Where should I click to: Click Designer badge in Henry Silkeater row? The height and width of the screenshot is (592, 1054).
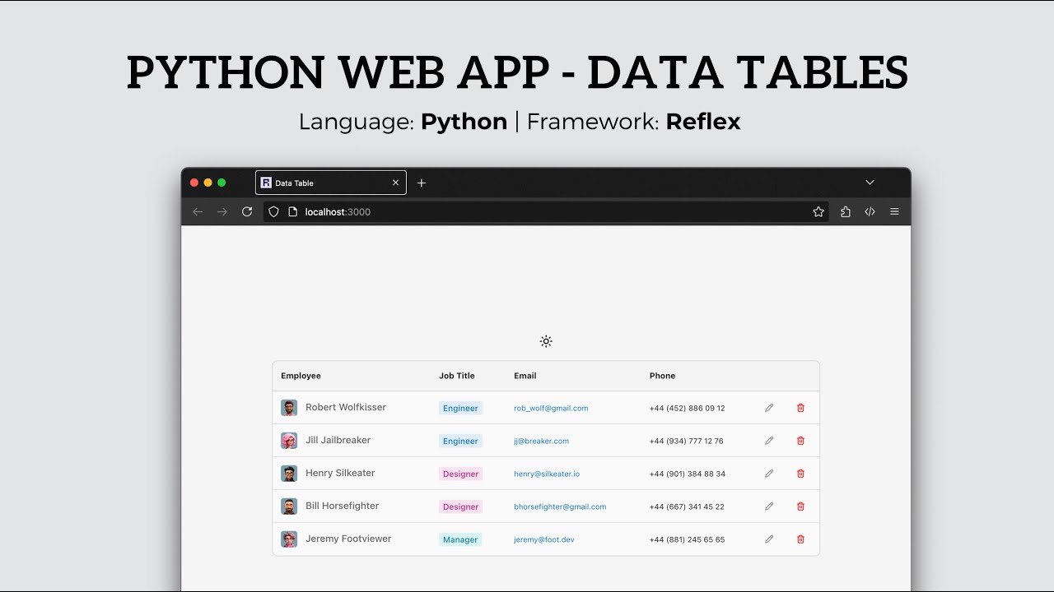coord(460,474)
